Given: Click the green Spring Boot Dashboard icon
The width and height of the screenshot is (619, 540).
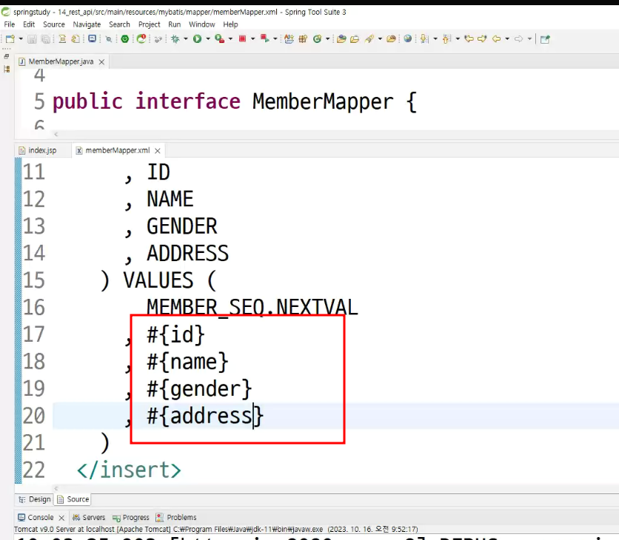Looking at the screenshot, I should tap(124, 38).
